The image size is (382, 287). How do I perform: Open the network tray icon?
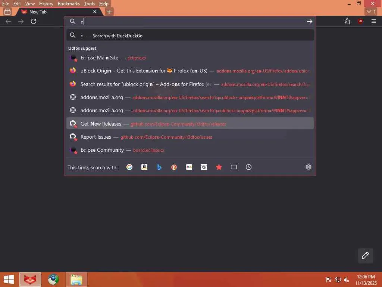338,280
